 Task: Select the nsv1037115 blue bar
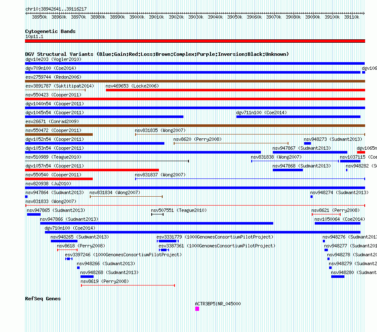(350, 161)
